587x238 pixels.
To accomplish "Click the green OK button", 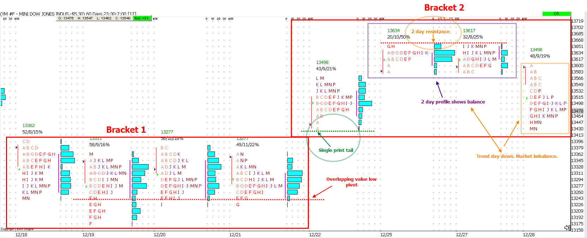I will coord(556,14).
